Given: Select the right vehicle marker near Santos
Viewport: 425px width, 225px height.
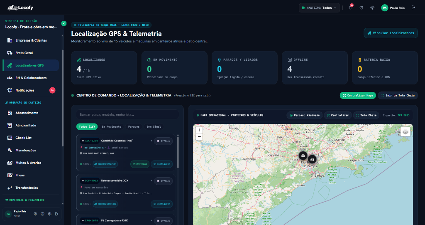Looking at the screenshot, I should 312,159.
